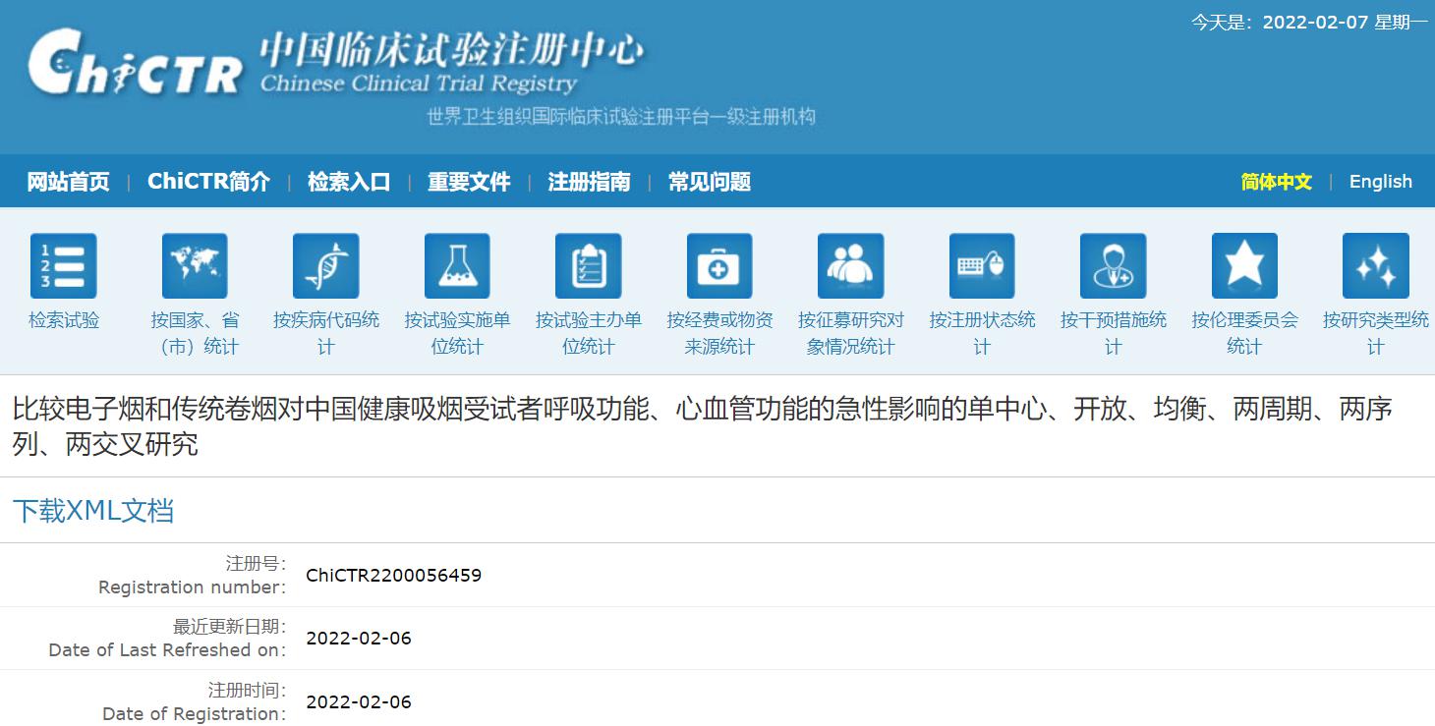Image resolution: width=1435 pixels, height=726 pixels.
Task: Open the 检索试验 search trials icon
Action: [64, 265]
